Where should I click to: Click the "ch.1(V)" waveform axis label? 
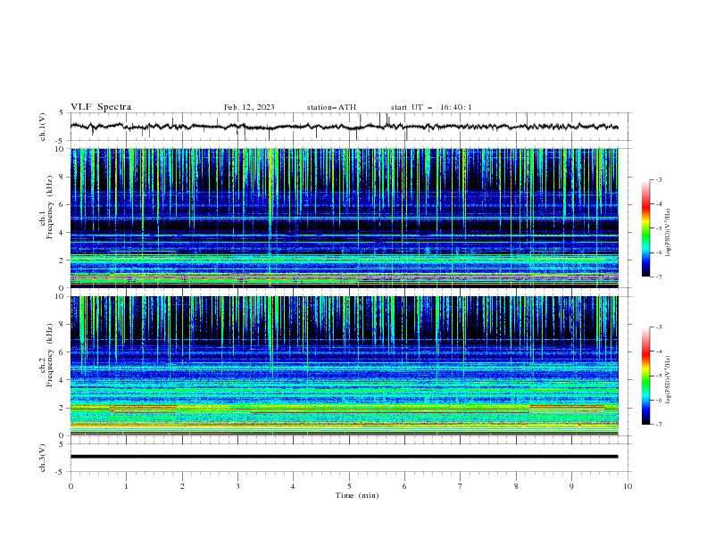[43, 127]
